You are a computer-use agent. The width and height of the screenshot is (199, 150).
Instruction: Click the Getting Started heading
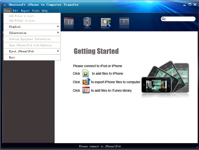coord(96,51)
